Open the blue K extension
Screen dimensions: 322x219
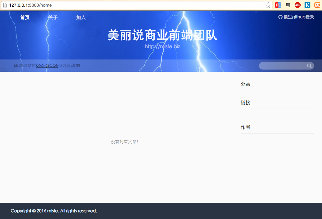pos(307,5)
